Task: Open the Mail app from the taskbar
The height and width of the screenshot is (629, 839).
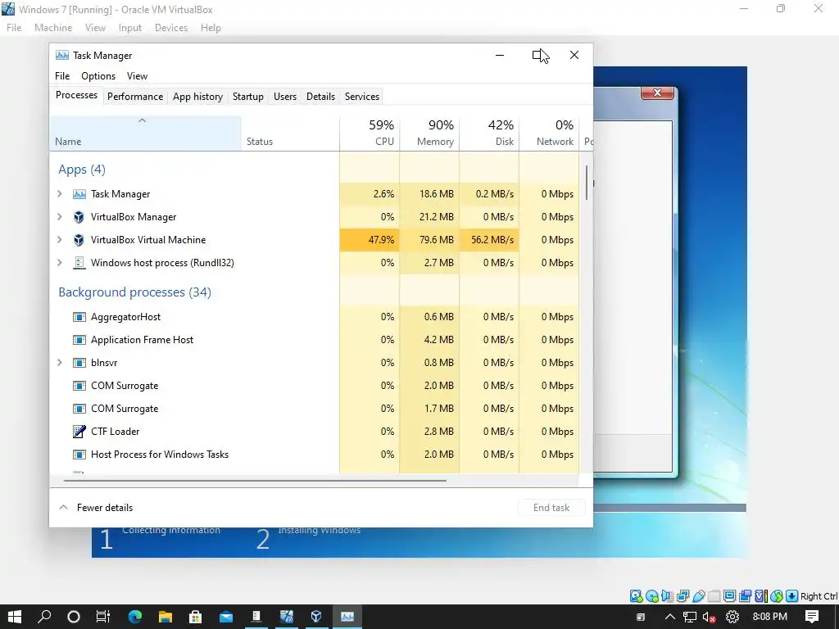Action: coord(226,617)
